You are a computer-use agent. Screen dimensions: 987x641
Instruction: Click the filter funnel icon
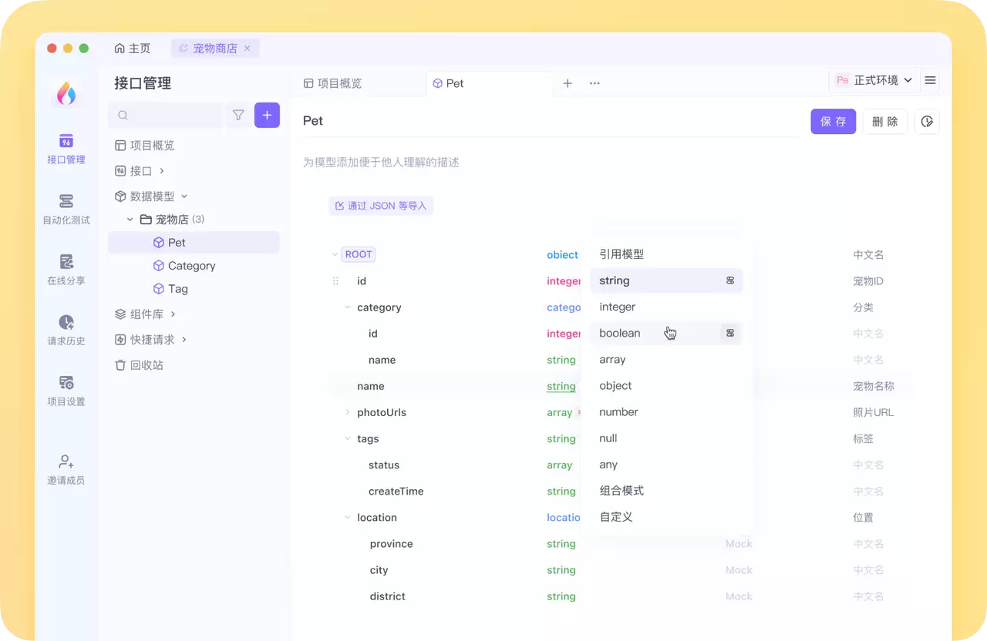[x=238, y=116]
